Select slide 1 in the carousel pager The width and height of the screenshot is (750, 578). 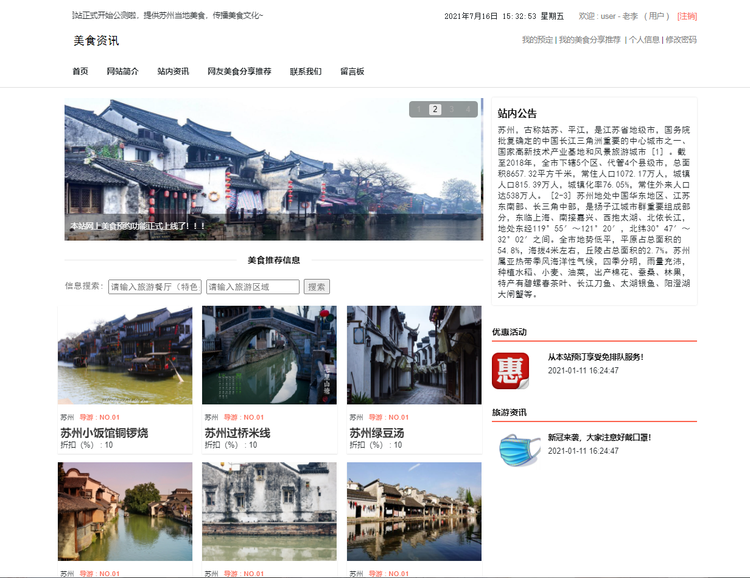pos(418,110)
